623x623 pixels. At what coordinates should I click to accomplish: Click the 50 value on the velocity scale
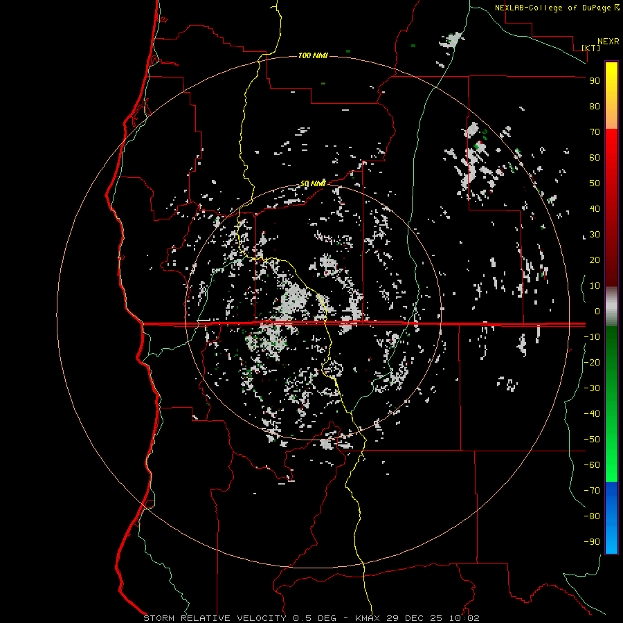click(595, 183)
